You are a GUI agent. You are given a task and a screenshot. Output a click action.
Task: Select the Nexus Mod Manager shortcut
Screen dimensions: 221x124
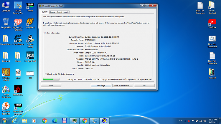(x=18, y=109)
